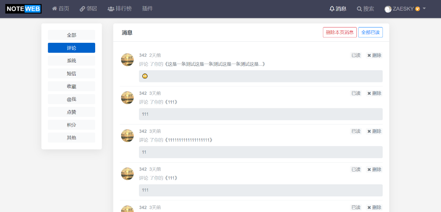Screen dimensions: 441x212
Task: Open 搜索 with the magnifier icon
Action: pos(365,8)
